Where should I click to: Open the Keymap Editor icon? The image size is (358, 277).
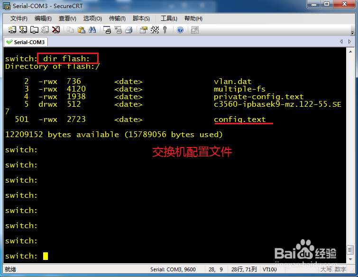[155, 30]
